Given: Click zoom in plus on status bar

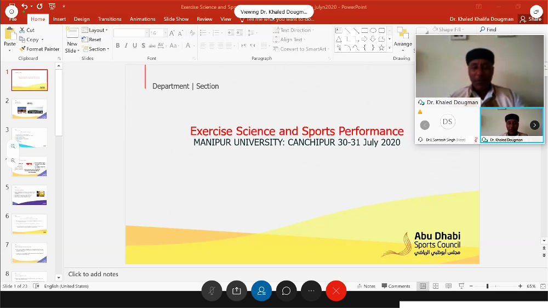Looking at the screenshot, I should pyautogui.click(x=520, y=286).
